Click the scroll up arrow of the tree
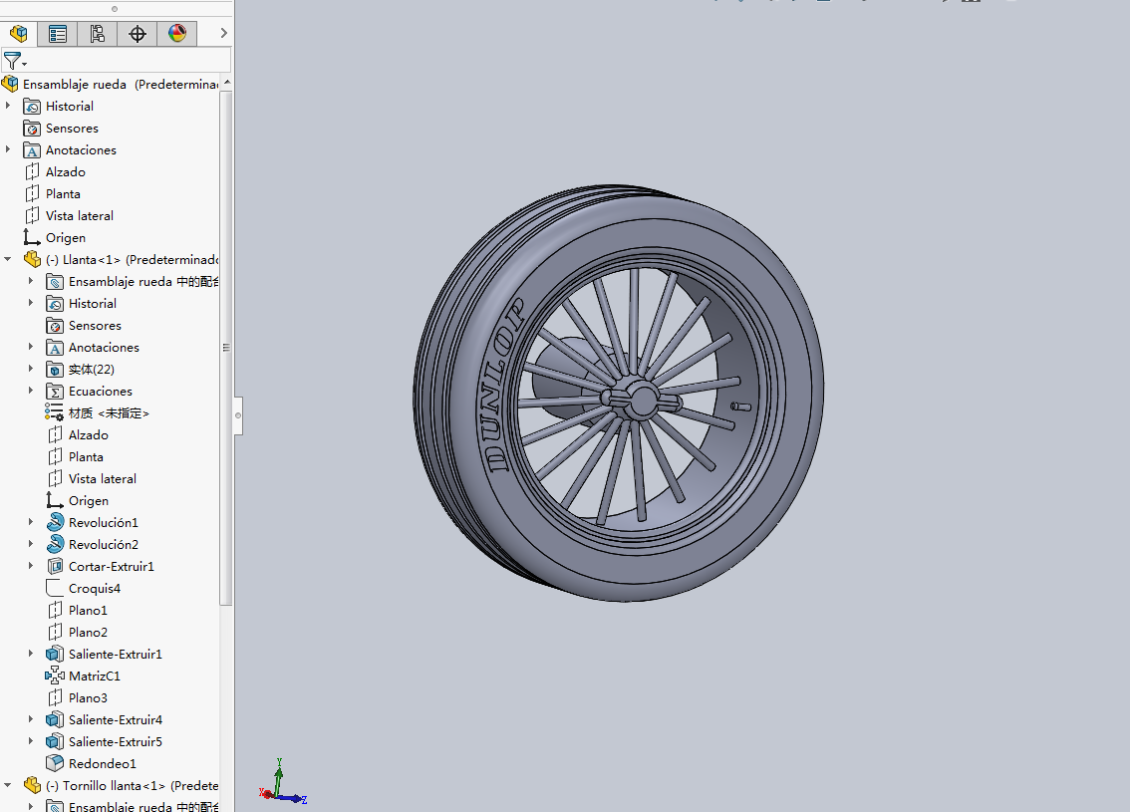Image resolution: width=1130 pixels, height=812 pixels. click(x=227, y=83)
